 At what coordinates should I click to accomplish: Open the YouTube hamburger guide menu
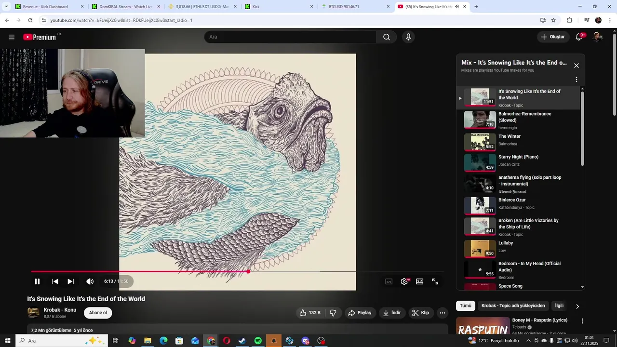coord(12,37)
